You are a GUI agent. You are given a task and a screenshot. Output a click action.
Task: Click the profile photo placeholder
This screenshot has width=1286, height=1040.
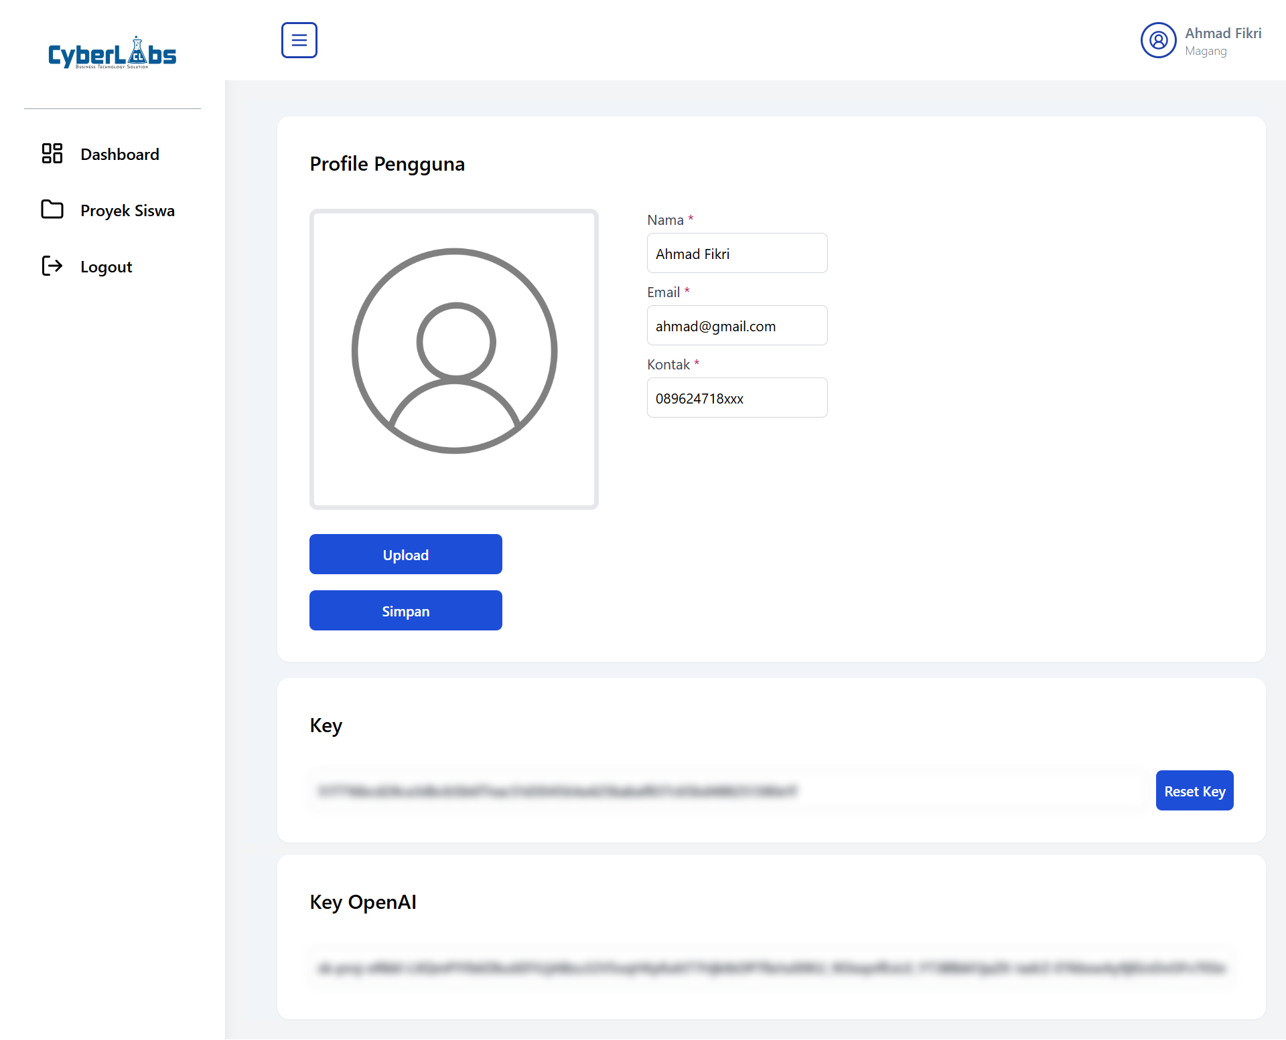point(454,359)
